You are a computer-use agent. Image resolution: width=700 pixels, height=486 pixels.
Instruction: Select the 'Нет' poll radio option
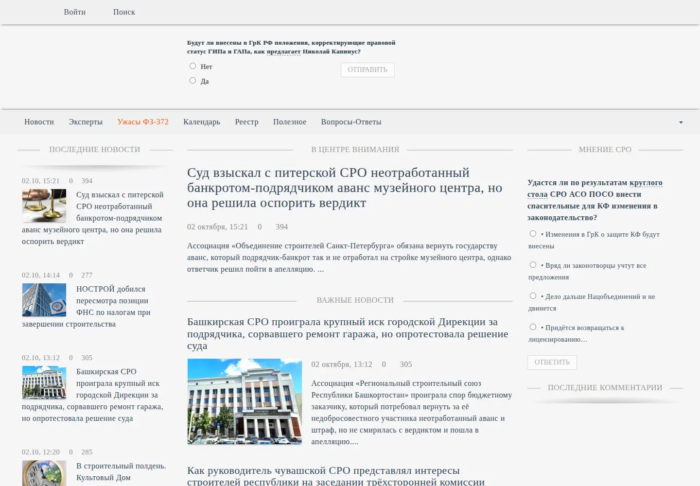(x=192, y=66)
